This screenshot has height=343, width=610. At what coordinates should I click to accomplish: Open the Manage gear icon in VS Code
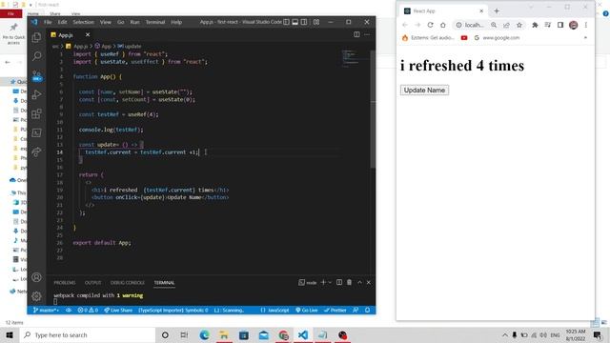36,296
